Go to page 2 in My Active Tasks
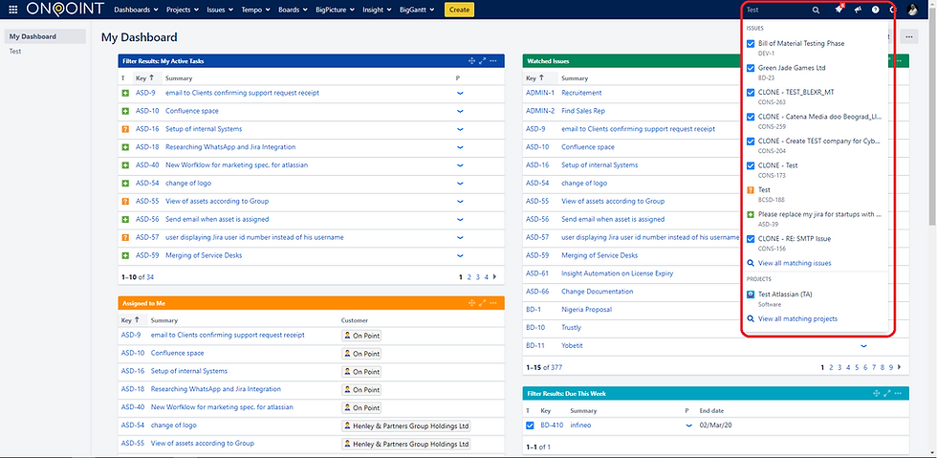This screenshot has width=937, height=458. point(469,277)
